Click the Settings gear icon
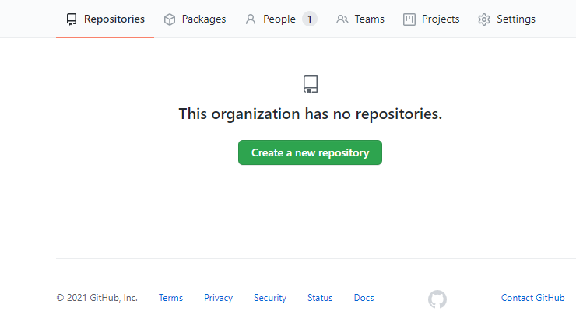The height and width of the screenshot is (336, 576). point(484,19)
